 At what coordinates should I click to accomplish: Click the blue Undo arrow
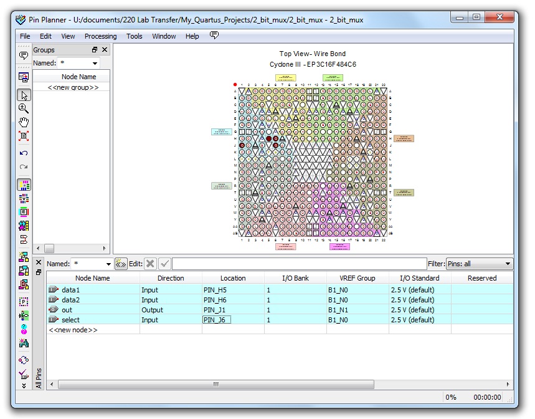coord(24,153)
